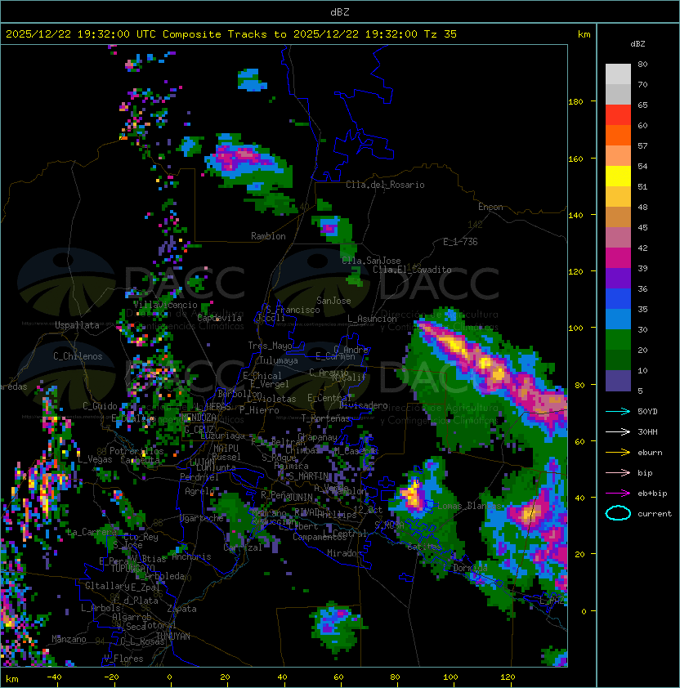Pick the bright yellow 51-54 dBZ swatch

click(x=618, y=176)
